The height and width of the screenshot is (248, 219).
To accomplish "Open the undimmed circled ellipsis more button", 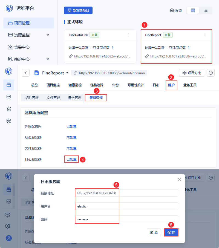I will [x=211, y=73].
